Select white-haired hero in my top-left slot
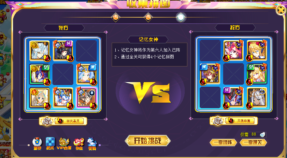 (x=39, y=50)
